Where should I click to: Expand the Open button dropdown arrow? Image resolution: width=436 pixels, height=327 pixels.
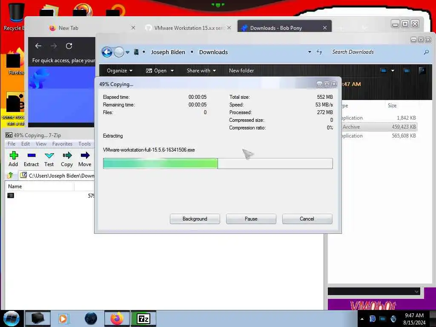click(x=172, y=71)
